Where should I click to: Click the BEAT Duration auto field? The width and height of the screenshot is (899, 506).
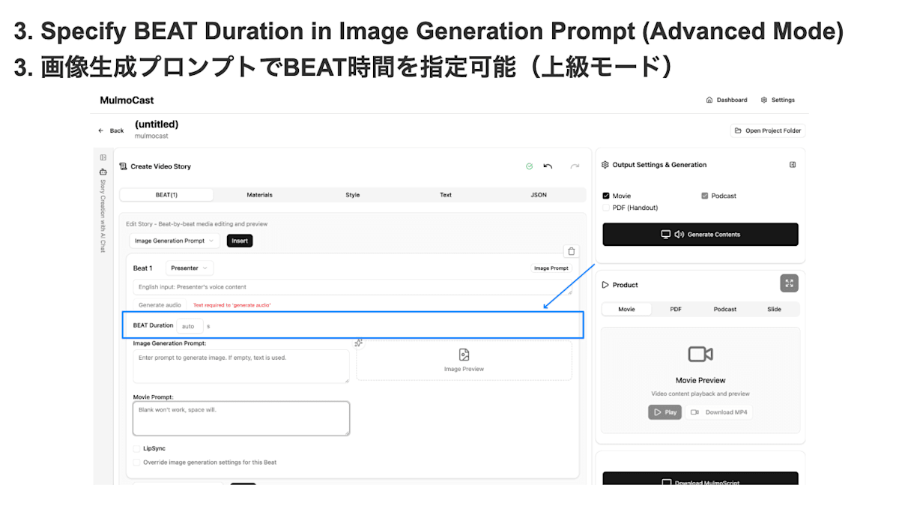[x=190, y=326]
